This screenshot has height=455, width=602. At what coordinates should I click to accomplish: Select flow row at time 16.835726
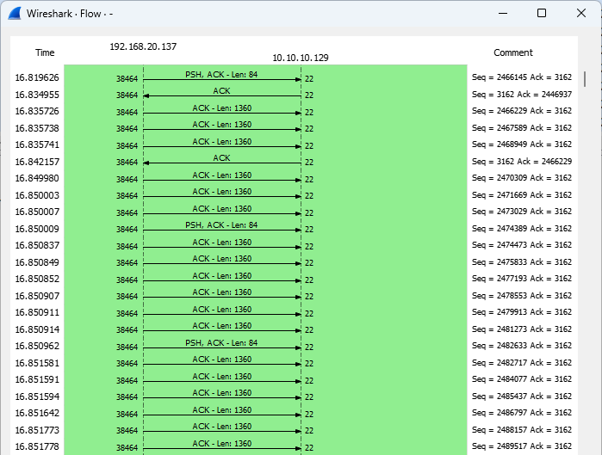[294, 111]
